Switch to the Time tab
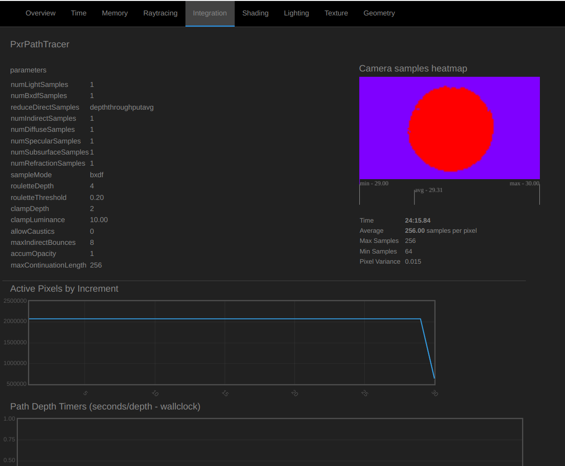Viewport: 565px width, 466px height. (79, 14)
